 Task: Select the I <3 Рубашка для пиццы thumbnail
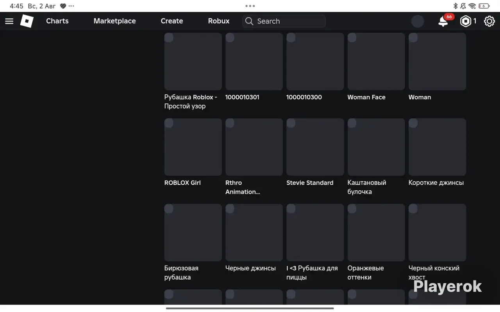pos(315,232)
